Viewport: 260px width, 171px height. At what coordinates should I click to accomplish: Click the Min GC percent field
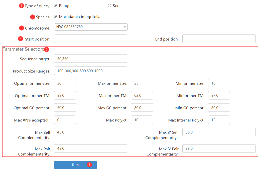click(x=219, y=107)
